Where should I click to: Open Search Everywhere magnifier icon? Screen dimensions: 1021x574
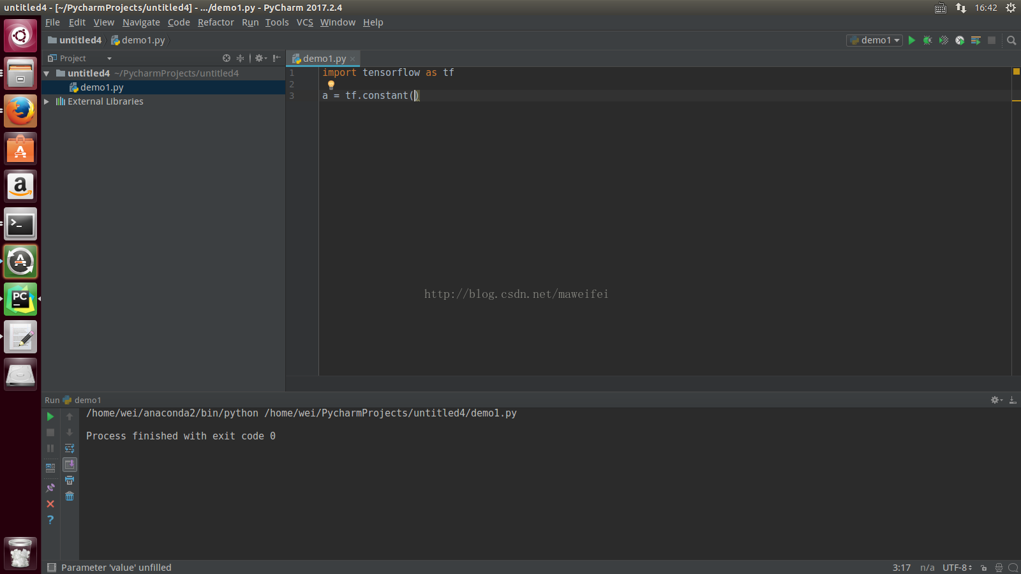(x=1011, y=40)
